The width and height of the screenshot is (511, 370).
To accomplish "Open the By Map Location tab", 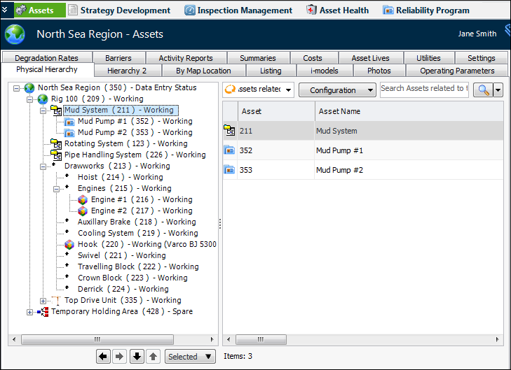I will tap(203, 71).
